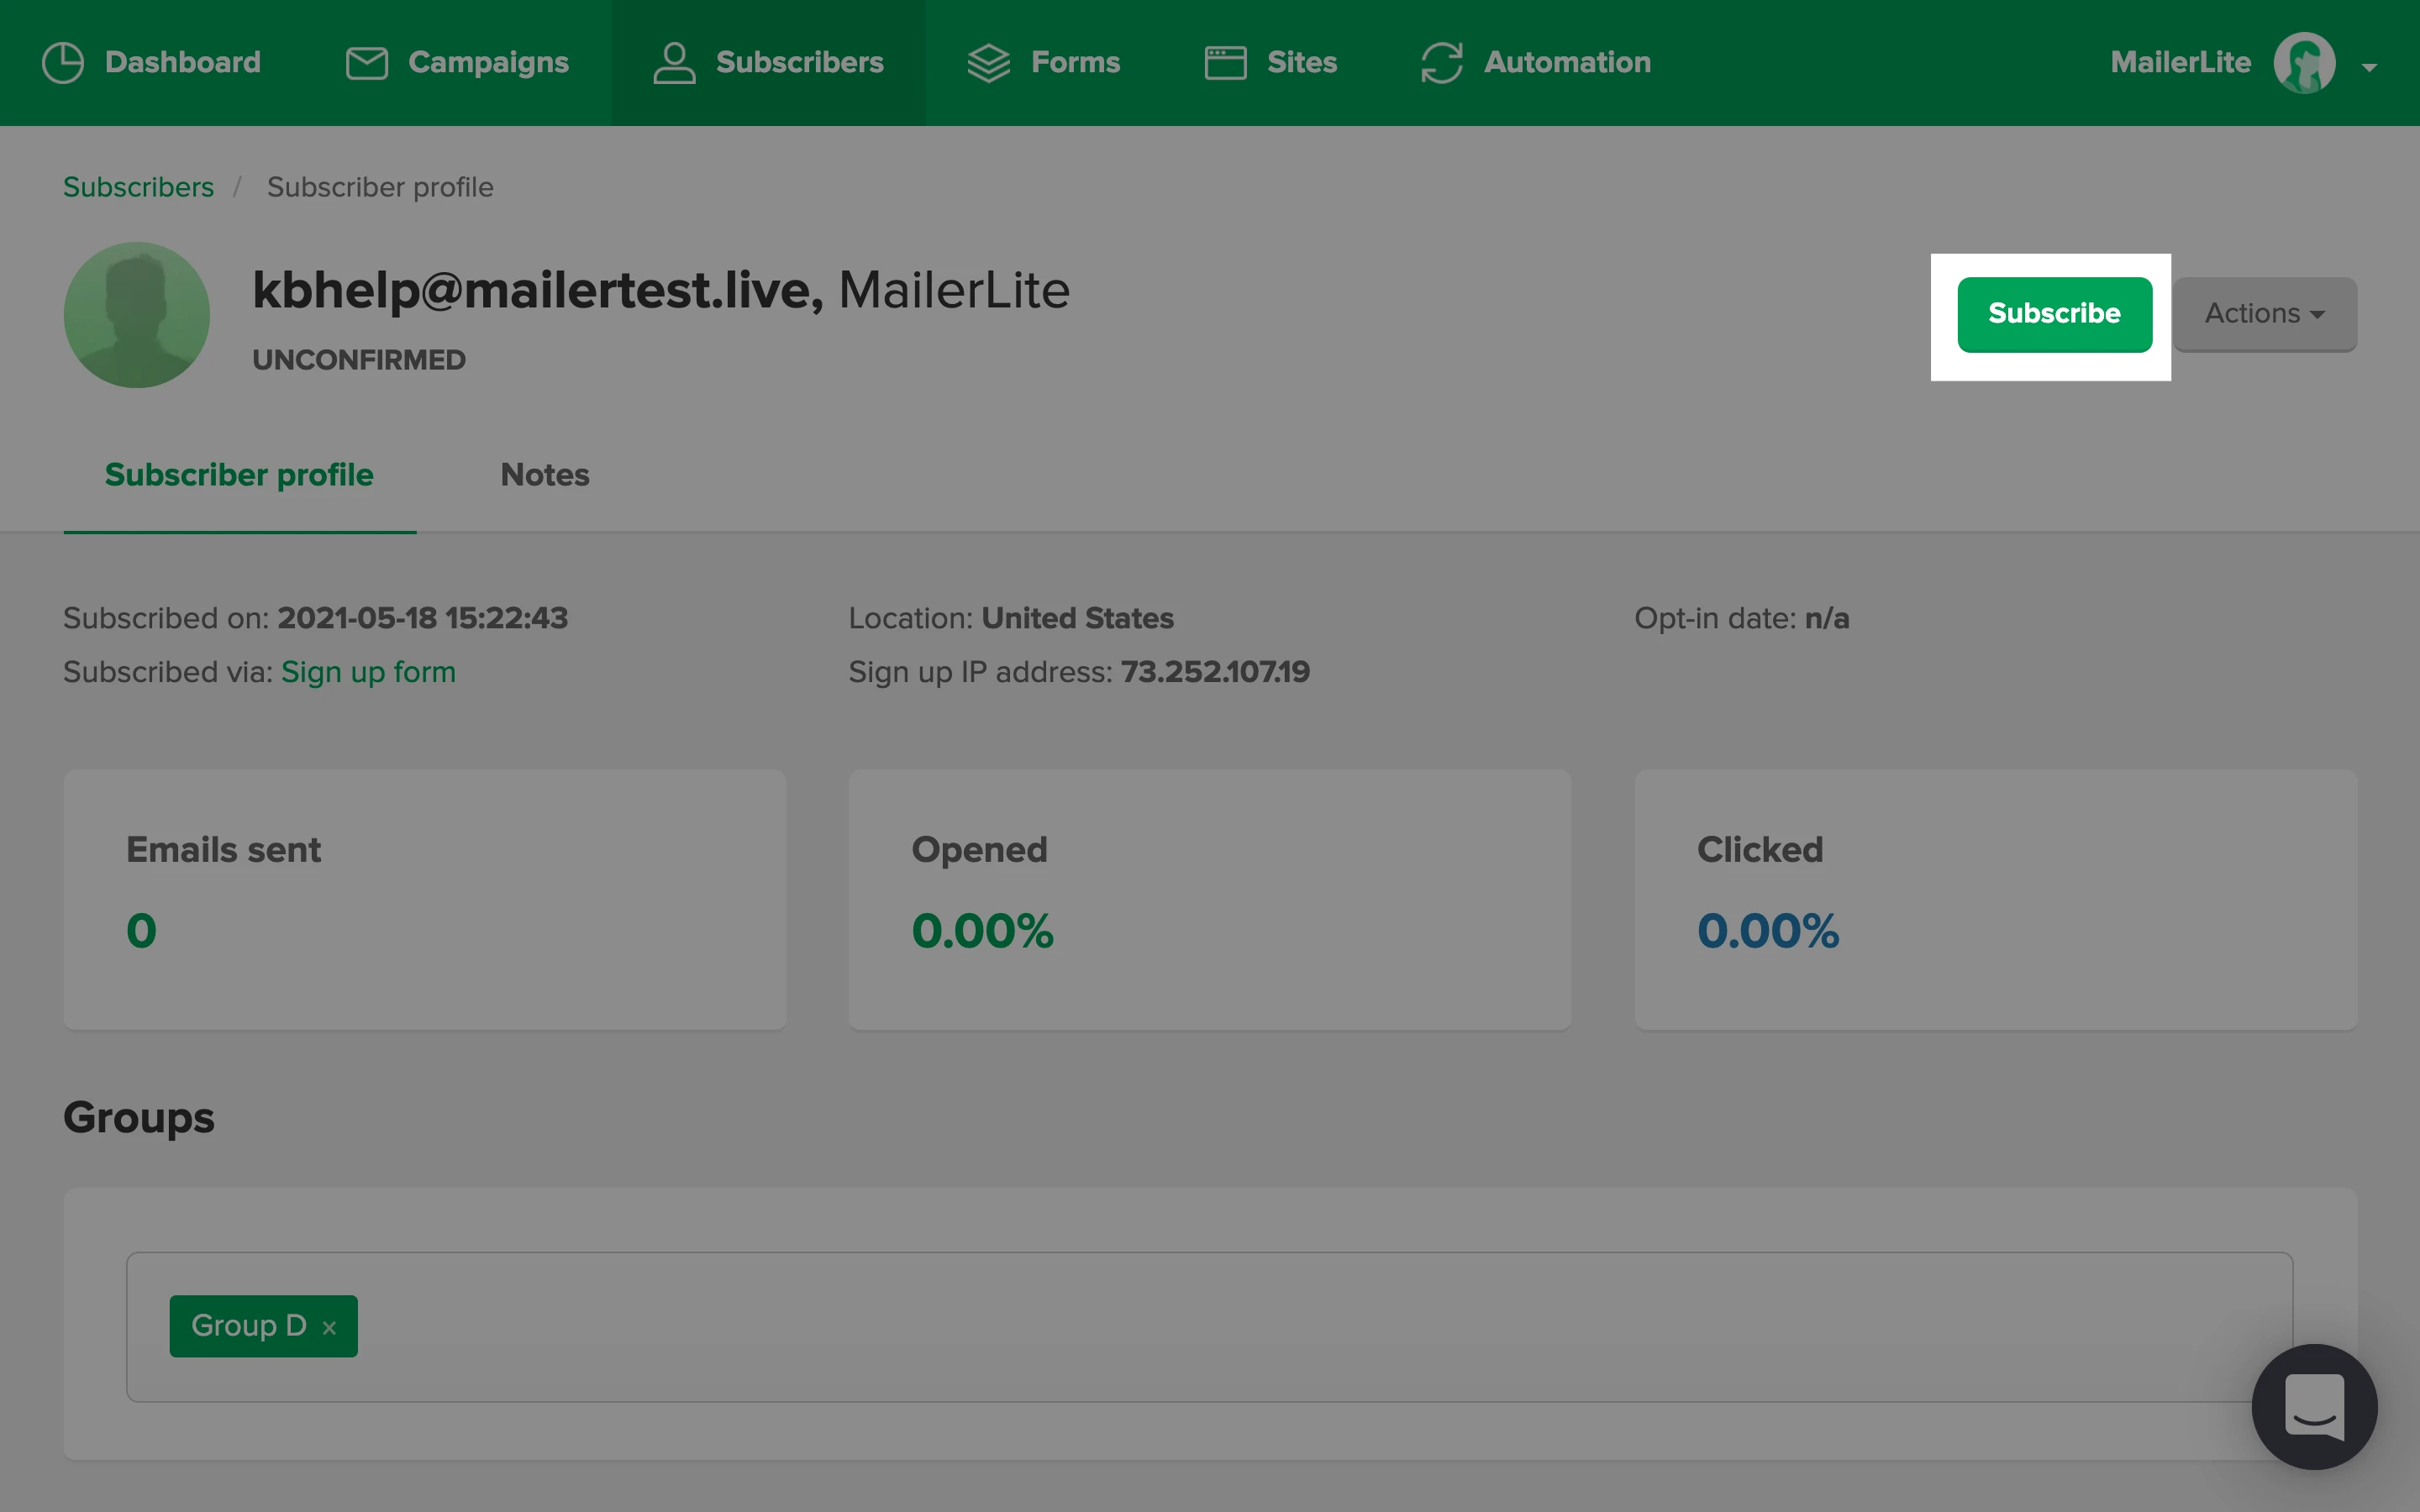This screenshot has height=1512, width=2420.
Task: Click the Subscribers person icon
Action: click(x=674, y=63)
